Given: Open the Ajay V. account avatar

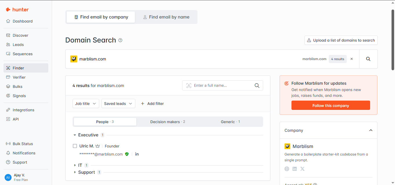Looking at the screenshot, I should click(8, 177).
